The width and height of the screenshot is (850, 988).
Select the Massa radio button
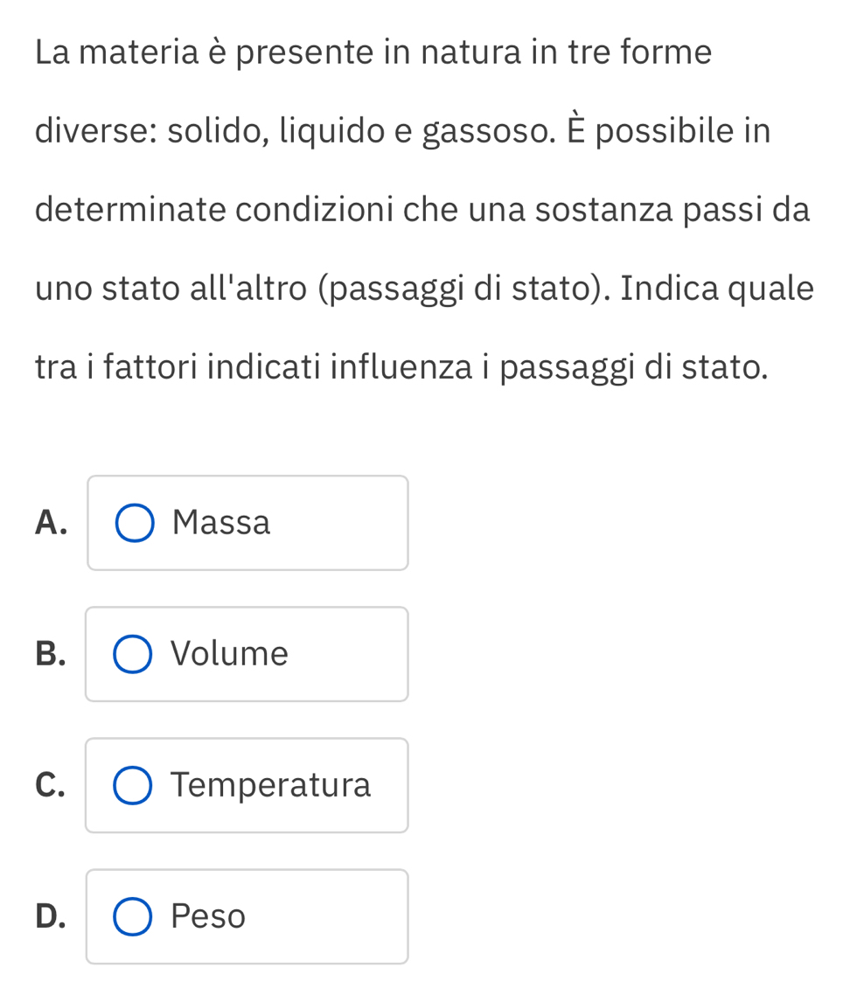click(x=134, y=524)
